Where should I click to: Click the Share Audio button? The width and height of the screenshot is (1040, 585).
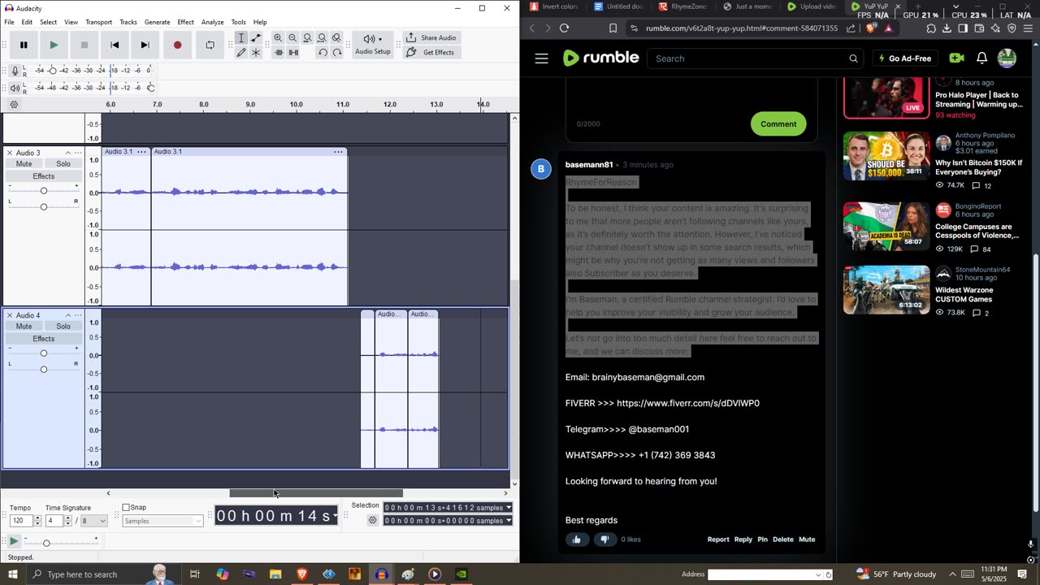pyautogui.click(x=431, y=37)
